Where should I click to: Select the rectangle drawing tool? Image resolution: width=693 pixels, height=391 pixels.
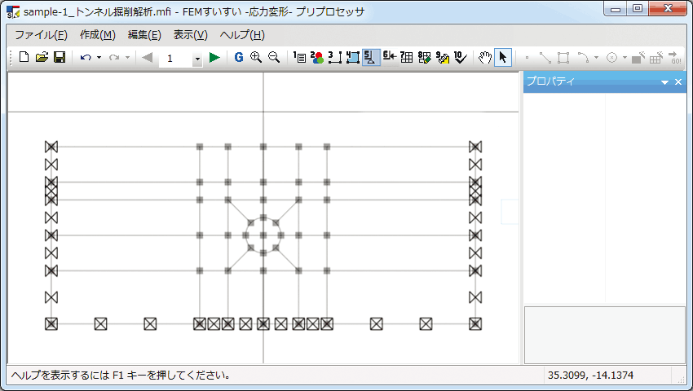click(563, 58)
